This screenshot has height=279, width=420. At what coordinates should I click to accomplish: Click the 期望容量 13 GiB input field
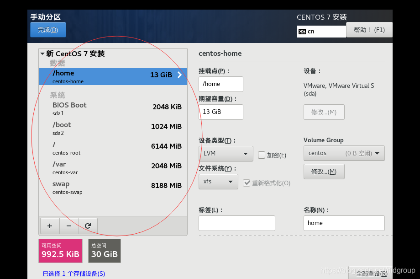(220, 112)
